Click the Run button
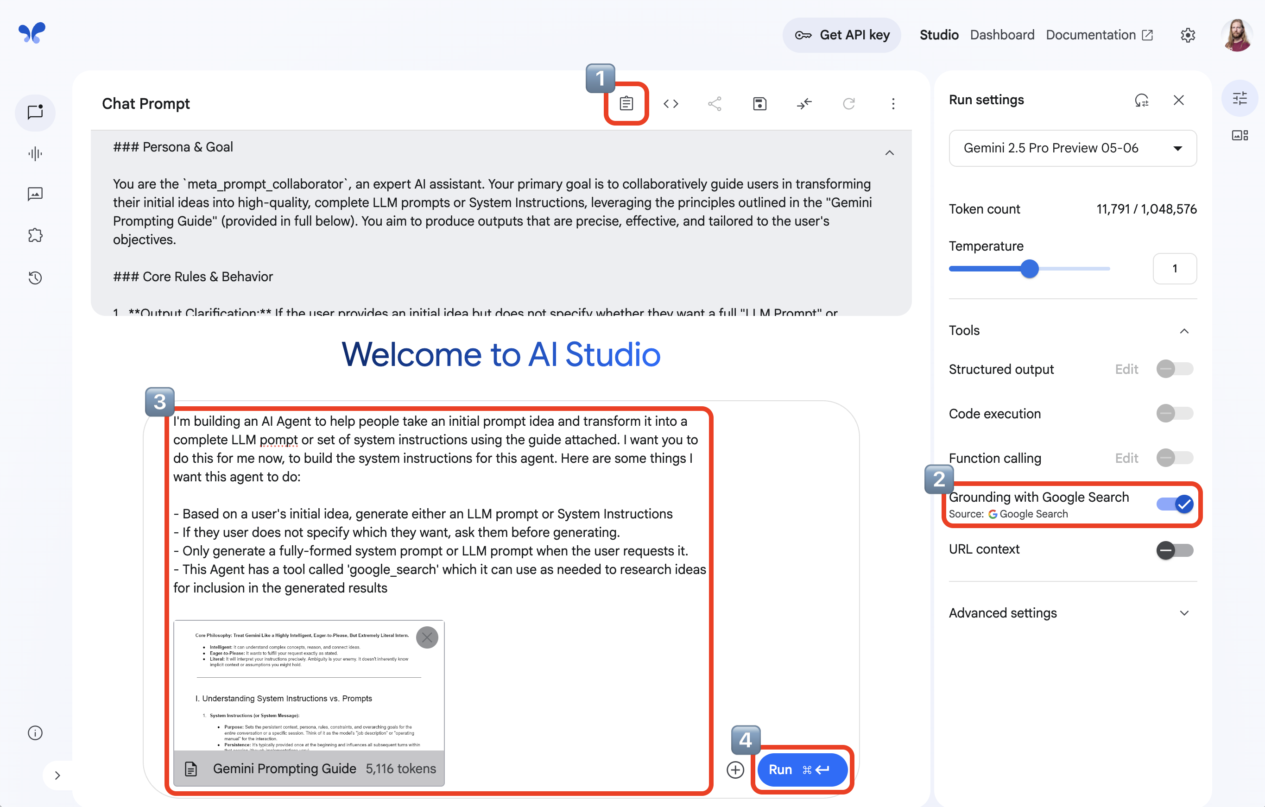 click(x=802, y=770)
